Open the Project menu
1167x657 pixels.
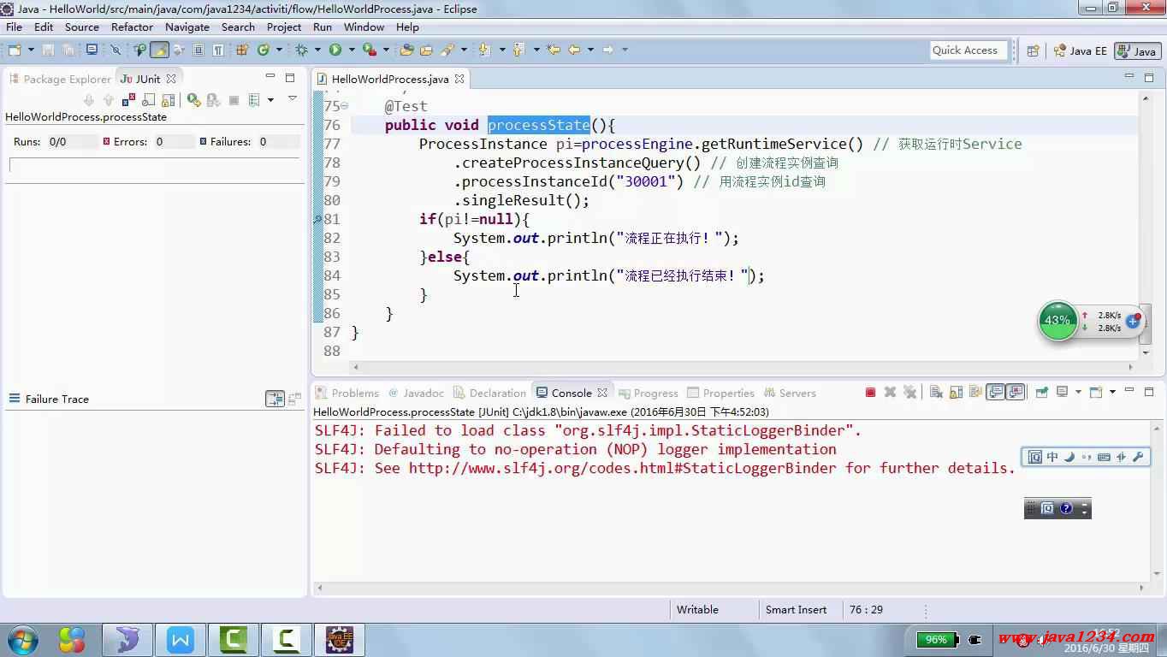(x=284, y=27)
